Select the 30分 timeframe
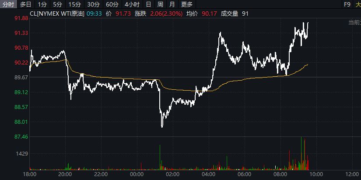361x180 pixels. tap(93, 4)
